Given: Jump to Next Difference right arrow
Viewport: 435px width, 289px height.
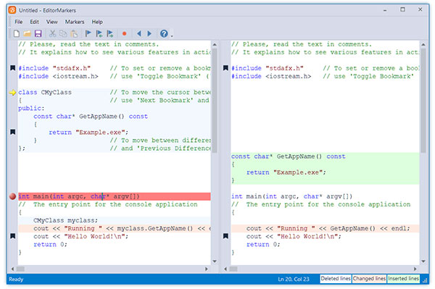Looking at the screenshot, I should [x=149, y=33].
